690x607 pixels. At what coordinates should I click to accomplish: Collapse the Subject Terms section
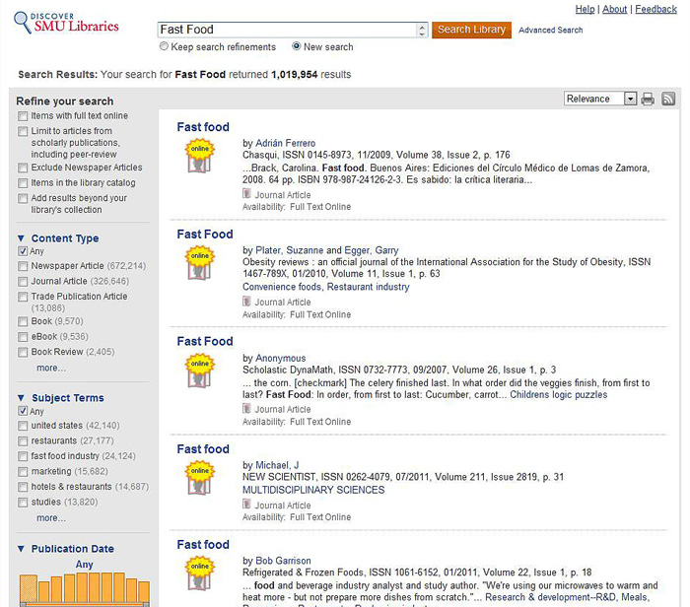(x=22, y=398)
